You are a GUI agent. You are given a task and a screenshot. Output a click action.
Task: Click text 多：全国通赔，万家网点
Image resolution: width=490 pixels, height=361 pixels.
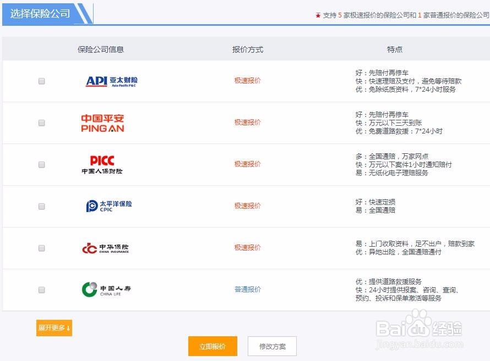[x=392, y=156]
